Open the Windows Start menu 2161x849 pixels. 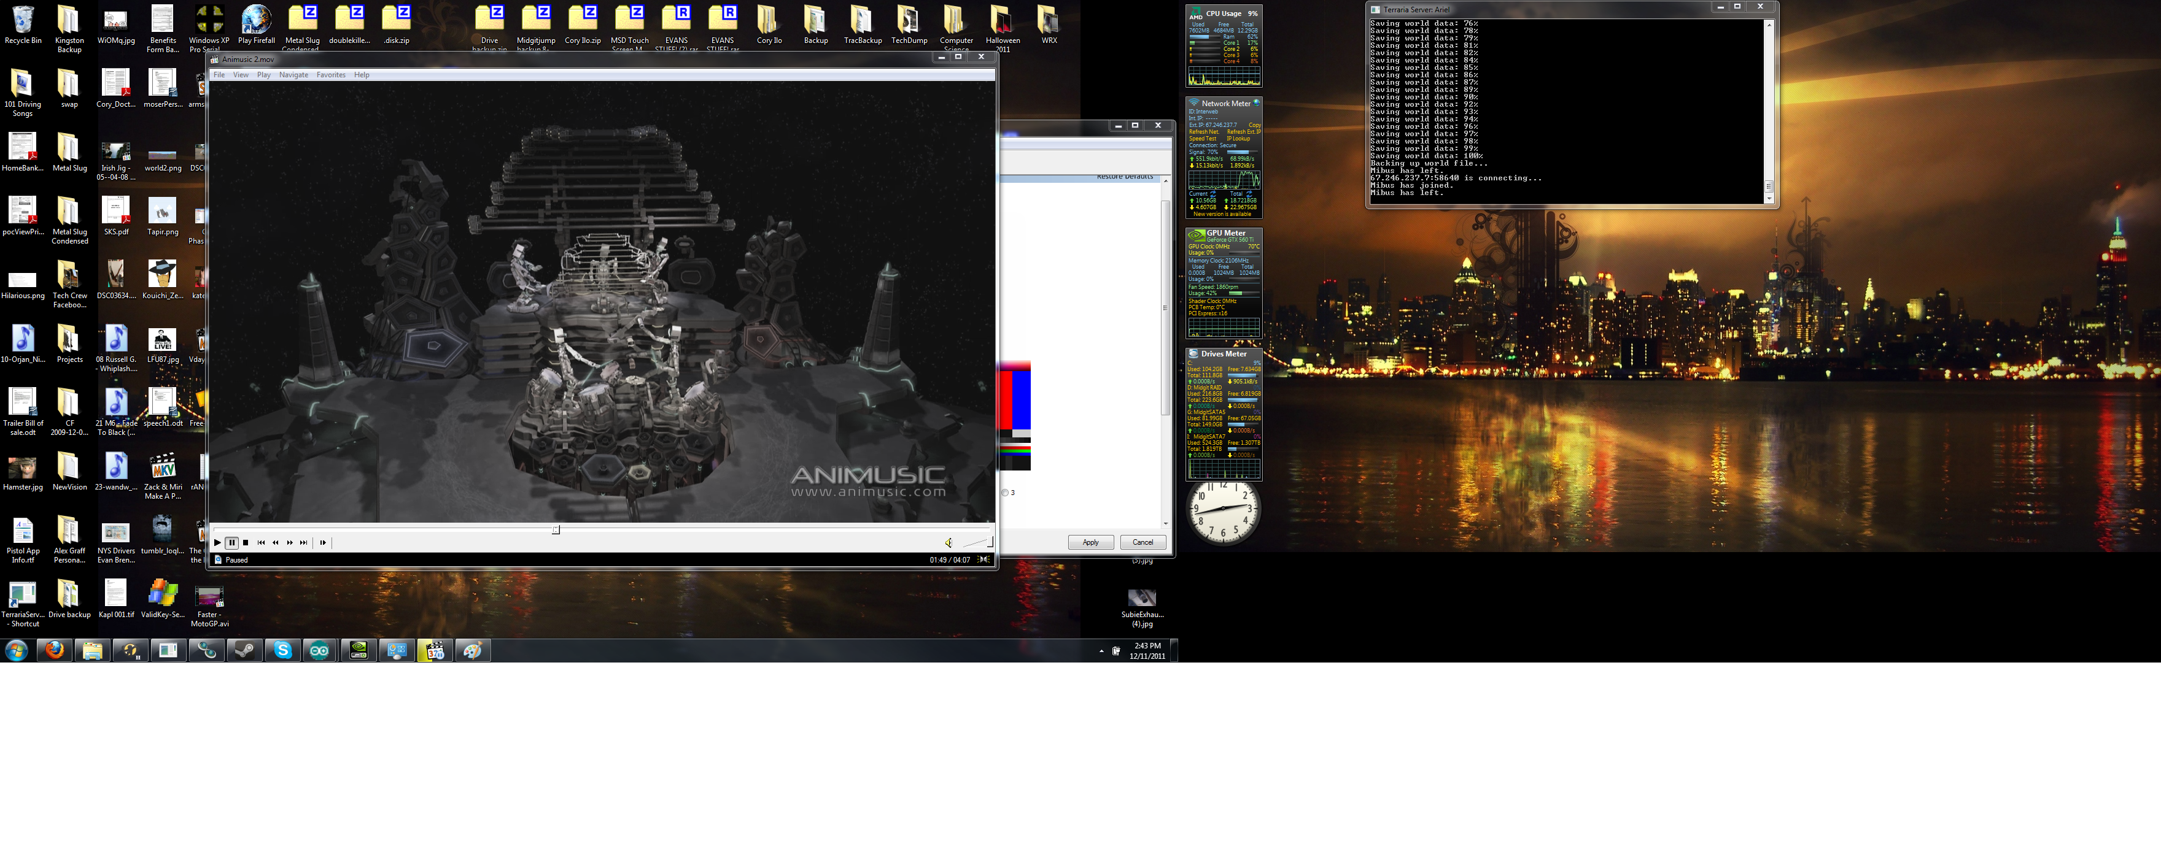pyautogui.click(x=16, y=650)
